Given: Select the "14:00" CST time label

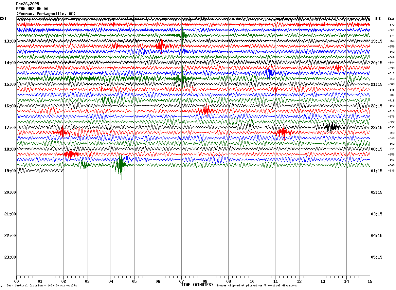Looking at the screenshot, I should click(x=10, y=63).
